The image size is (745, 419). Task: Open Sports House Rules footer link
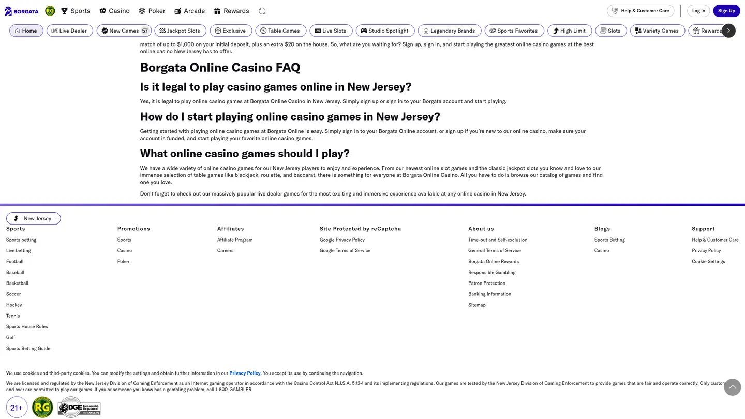pos(27,326)
